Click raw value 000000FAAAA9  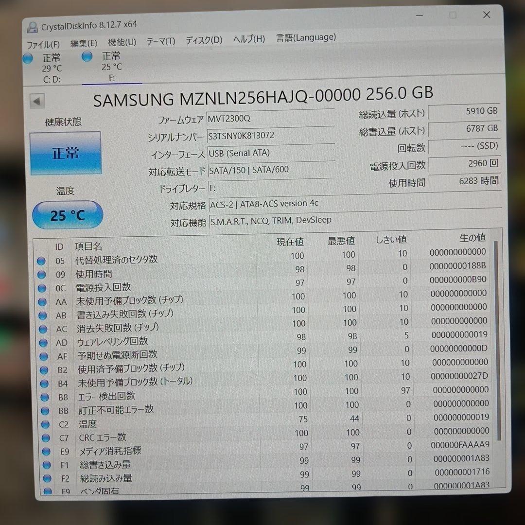coord(460,445)
